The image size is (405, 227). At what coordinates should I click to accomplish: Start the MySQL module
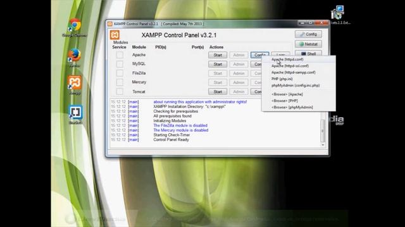click(218, 64)
